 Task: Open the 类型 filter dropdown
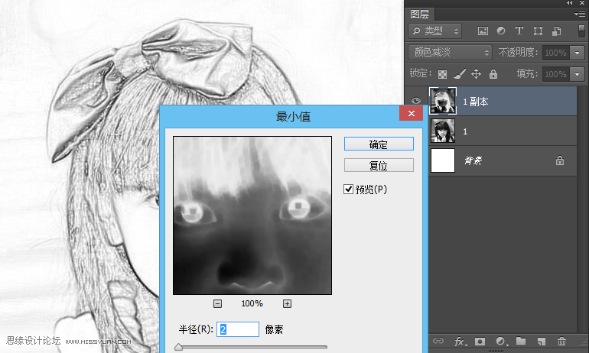point(435,31)
